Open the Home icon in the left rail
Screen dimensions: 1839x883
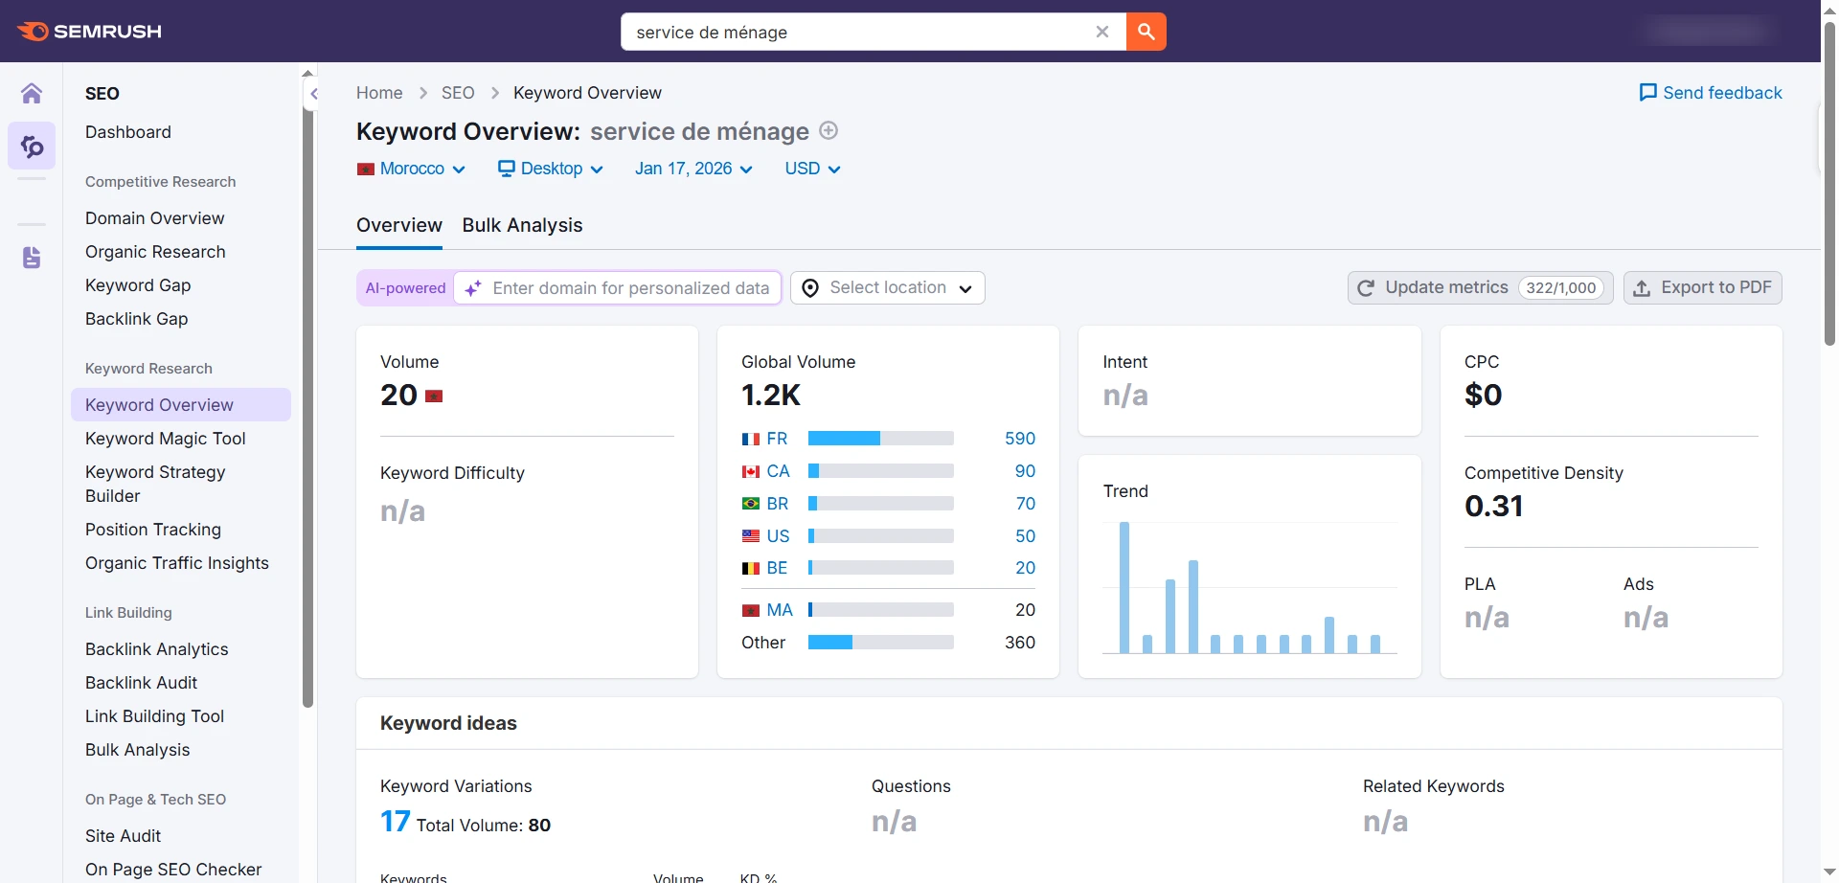[x=33, y=93]
